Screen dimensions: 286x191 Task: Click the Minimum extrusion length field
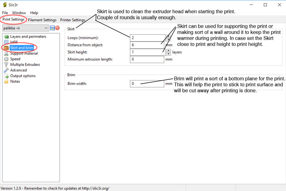(147, 59)
